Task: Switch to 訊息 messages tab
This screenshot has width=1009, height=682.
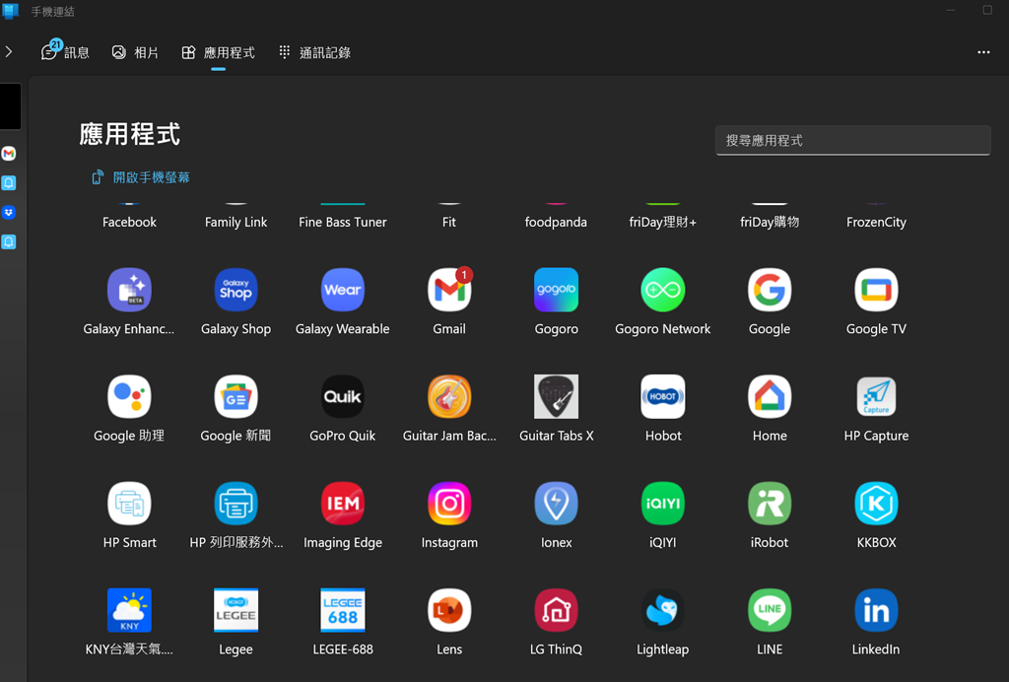Action: coord(65,52)
